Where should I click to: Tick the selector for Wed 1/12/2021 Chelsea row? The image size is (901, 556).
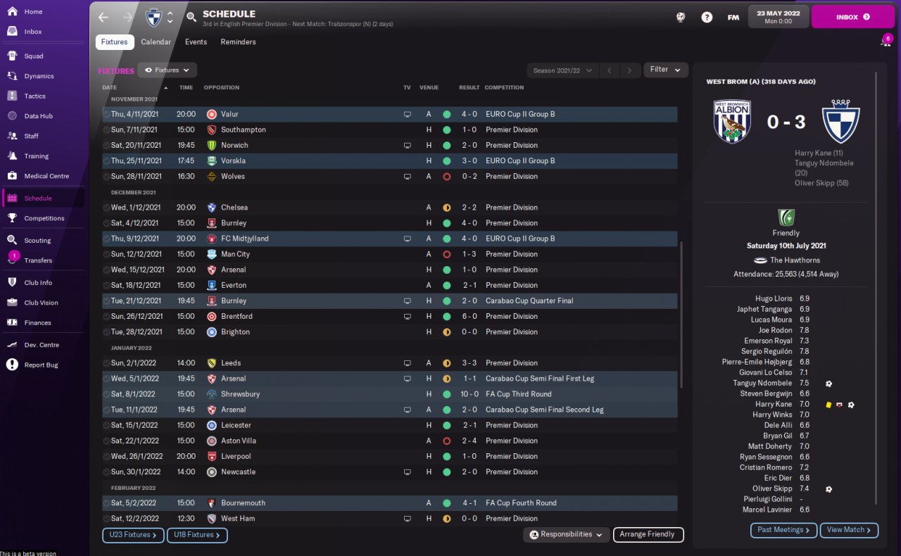coord(106,208)
